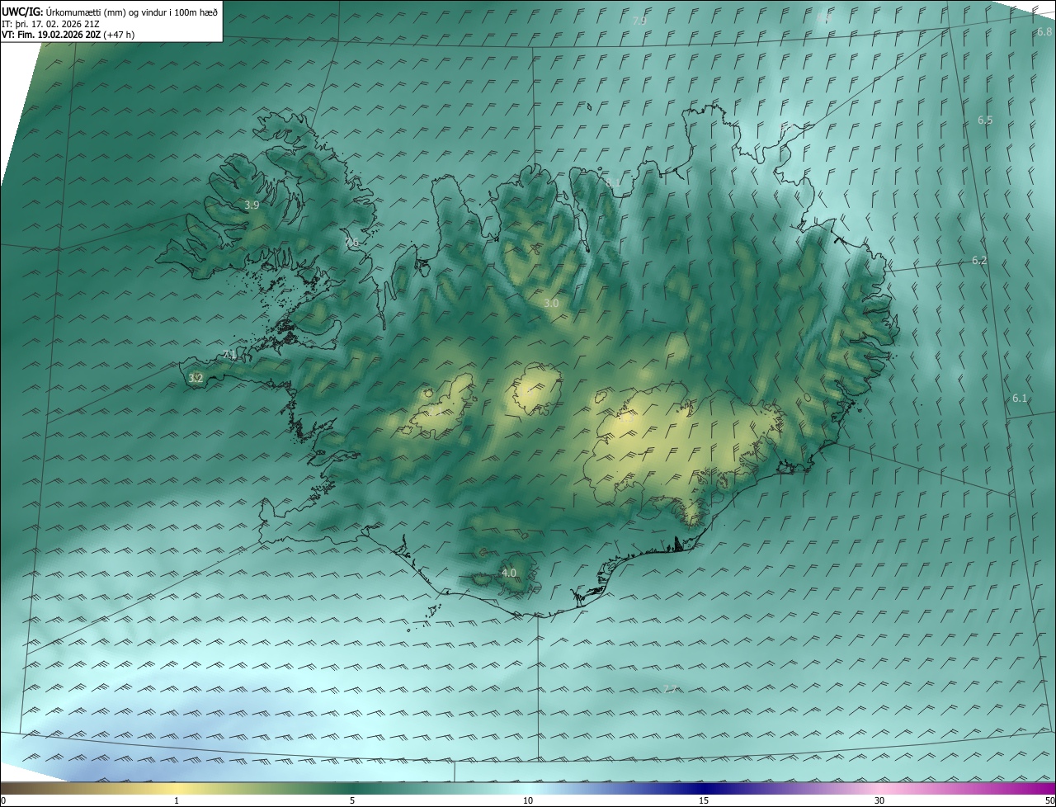The height and width of the screenshot is (807, 1056).
Task: Click the yellow colorbar segment near 1
Action: click(177, 788)
